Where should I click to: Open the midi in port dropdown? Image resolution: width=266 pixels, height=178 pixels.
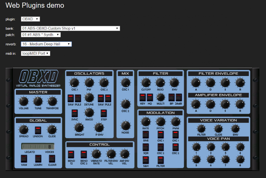pyautogui.click(x=36, y=53)
